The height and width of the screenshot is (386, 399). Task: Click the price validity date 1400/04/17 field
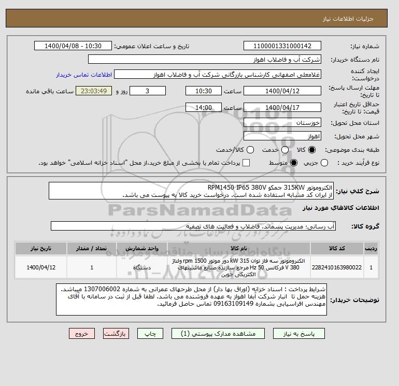(x=282, y=107)
